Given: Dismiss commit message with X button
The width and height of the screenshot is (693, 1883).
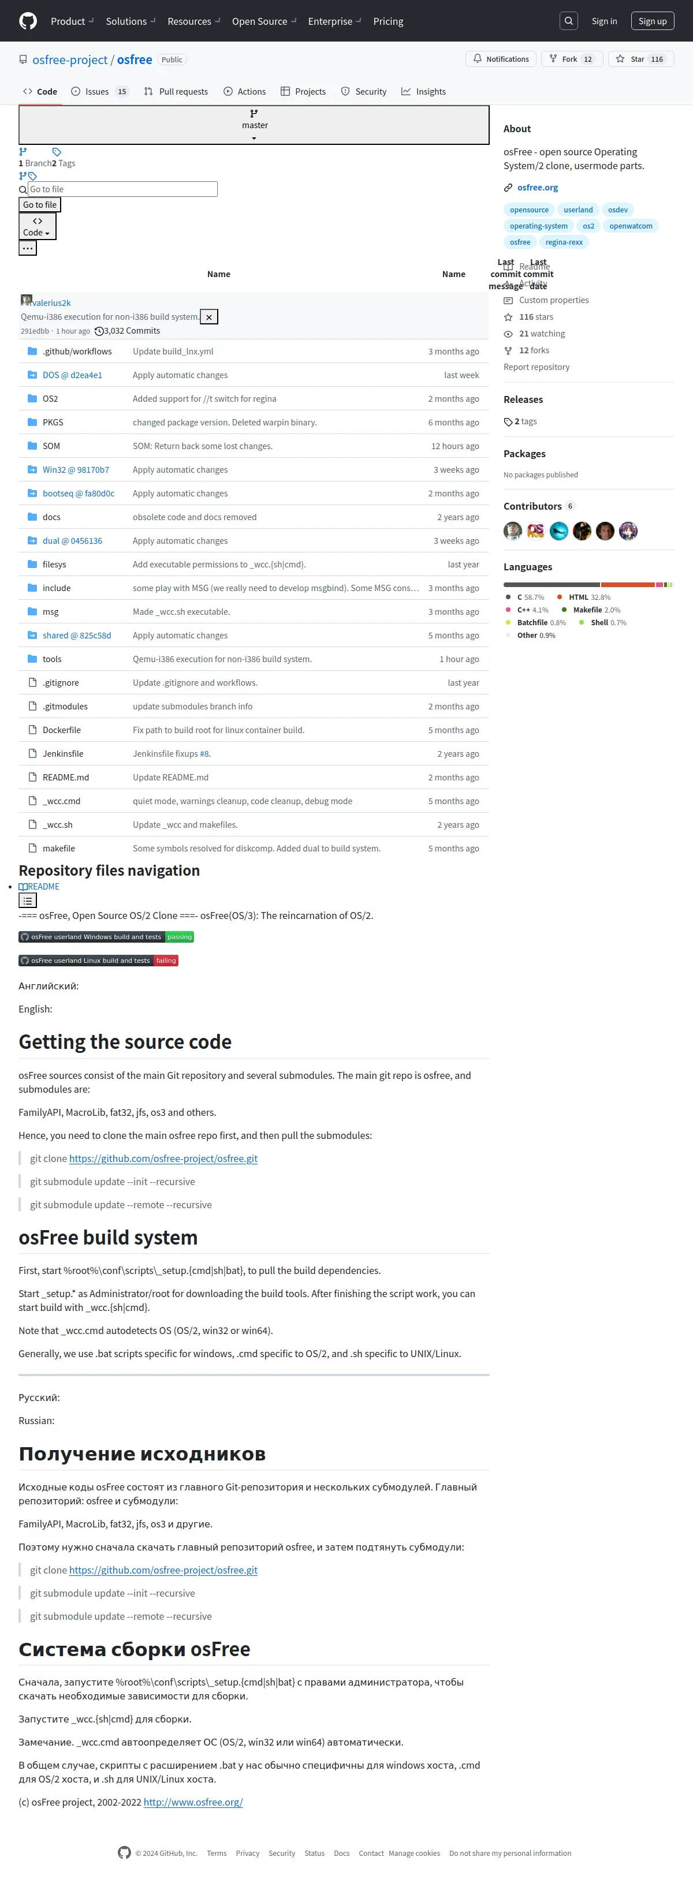Looking at the screenshot, I should click(x=209, y=316).
